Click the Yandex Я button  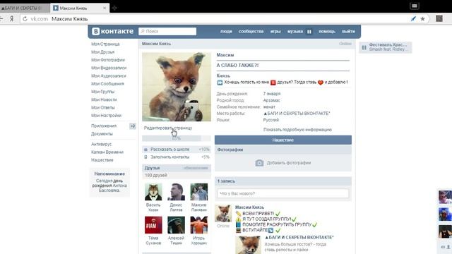pyautogui.click(x=12, y=19)
